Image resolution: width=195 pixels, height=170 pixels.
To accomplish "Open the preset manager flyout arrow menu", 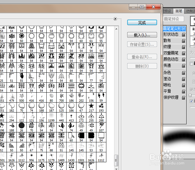I will [x=115, y=19].
